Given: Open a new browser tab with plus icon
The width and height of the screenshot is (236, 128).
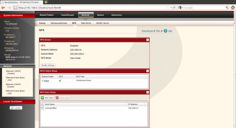Looking at the screenshot, I should click(x=46, y=2).
